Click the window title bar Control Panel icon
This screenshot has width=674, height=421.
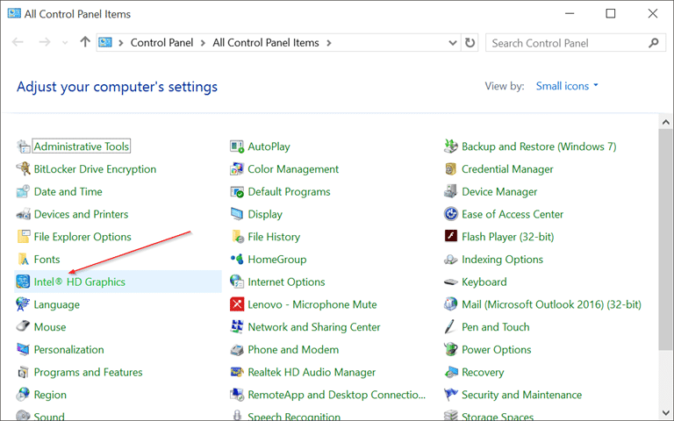click(14, 13)
